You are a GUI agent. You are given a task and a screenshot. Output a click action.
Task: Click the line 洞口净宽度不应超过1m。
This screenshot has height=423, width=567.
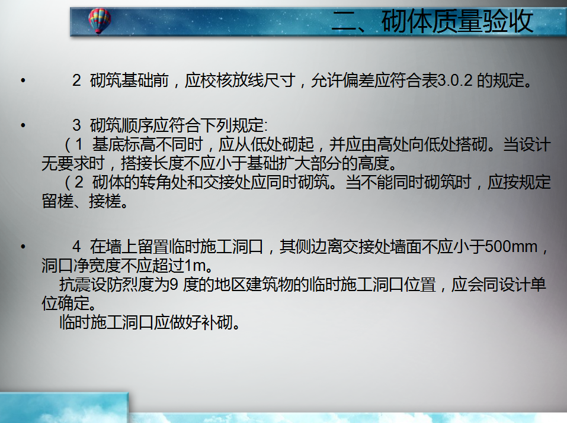click(x=128, y=266)
